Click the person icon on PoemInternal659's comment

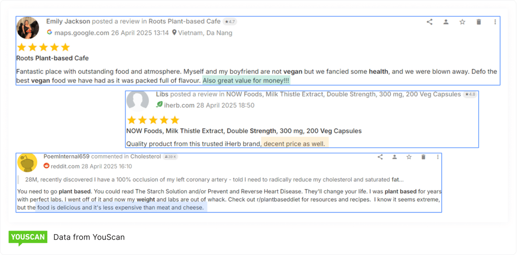pyautogui.click(x=394, y=157)
